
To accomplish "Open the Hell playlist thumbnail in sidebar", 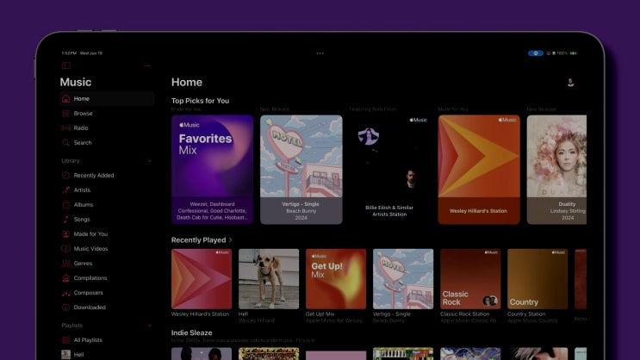I will tap(65, 355).
